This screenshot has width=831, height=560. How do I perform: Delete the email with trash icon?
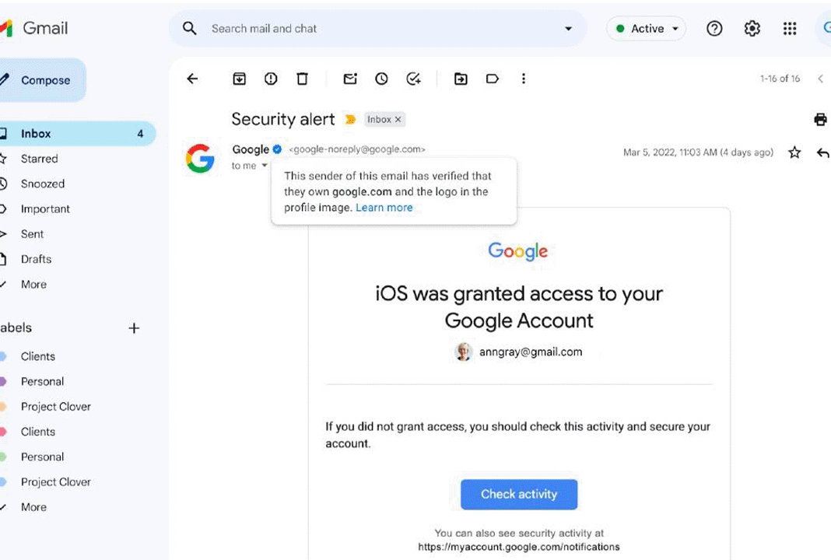tap(302, 79)
